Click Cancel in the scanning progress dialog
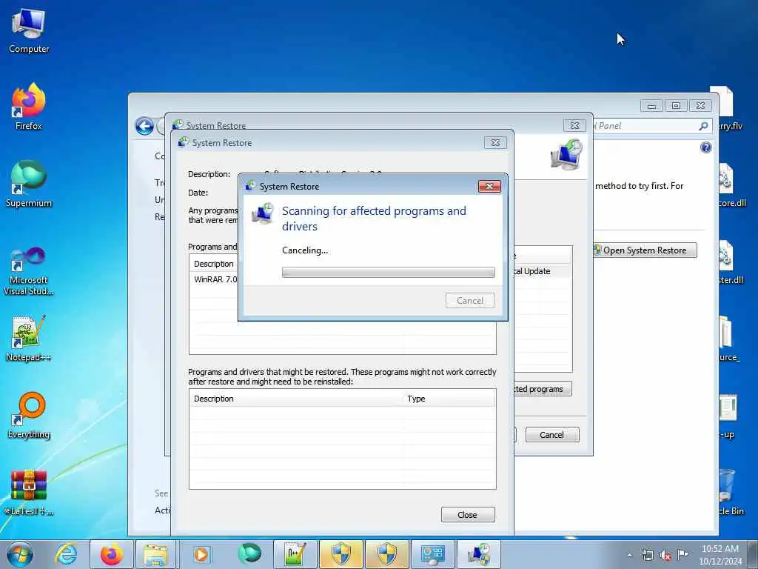The height and width of the screenshot is (569, 758). pos(470,301)
